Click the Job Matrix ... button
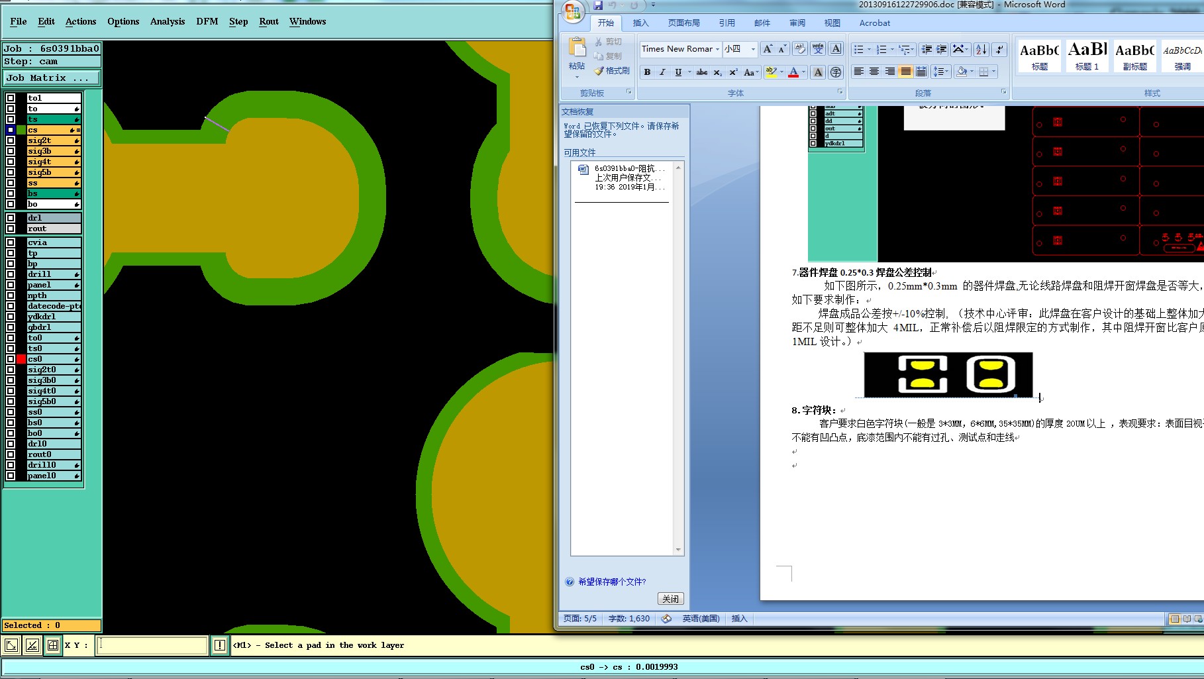Viewport: 1204px width, 679px height. [x=52, y=78]
